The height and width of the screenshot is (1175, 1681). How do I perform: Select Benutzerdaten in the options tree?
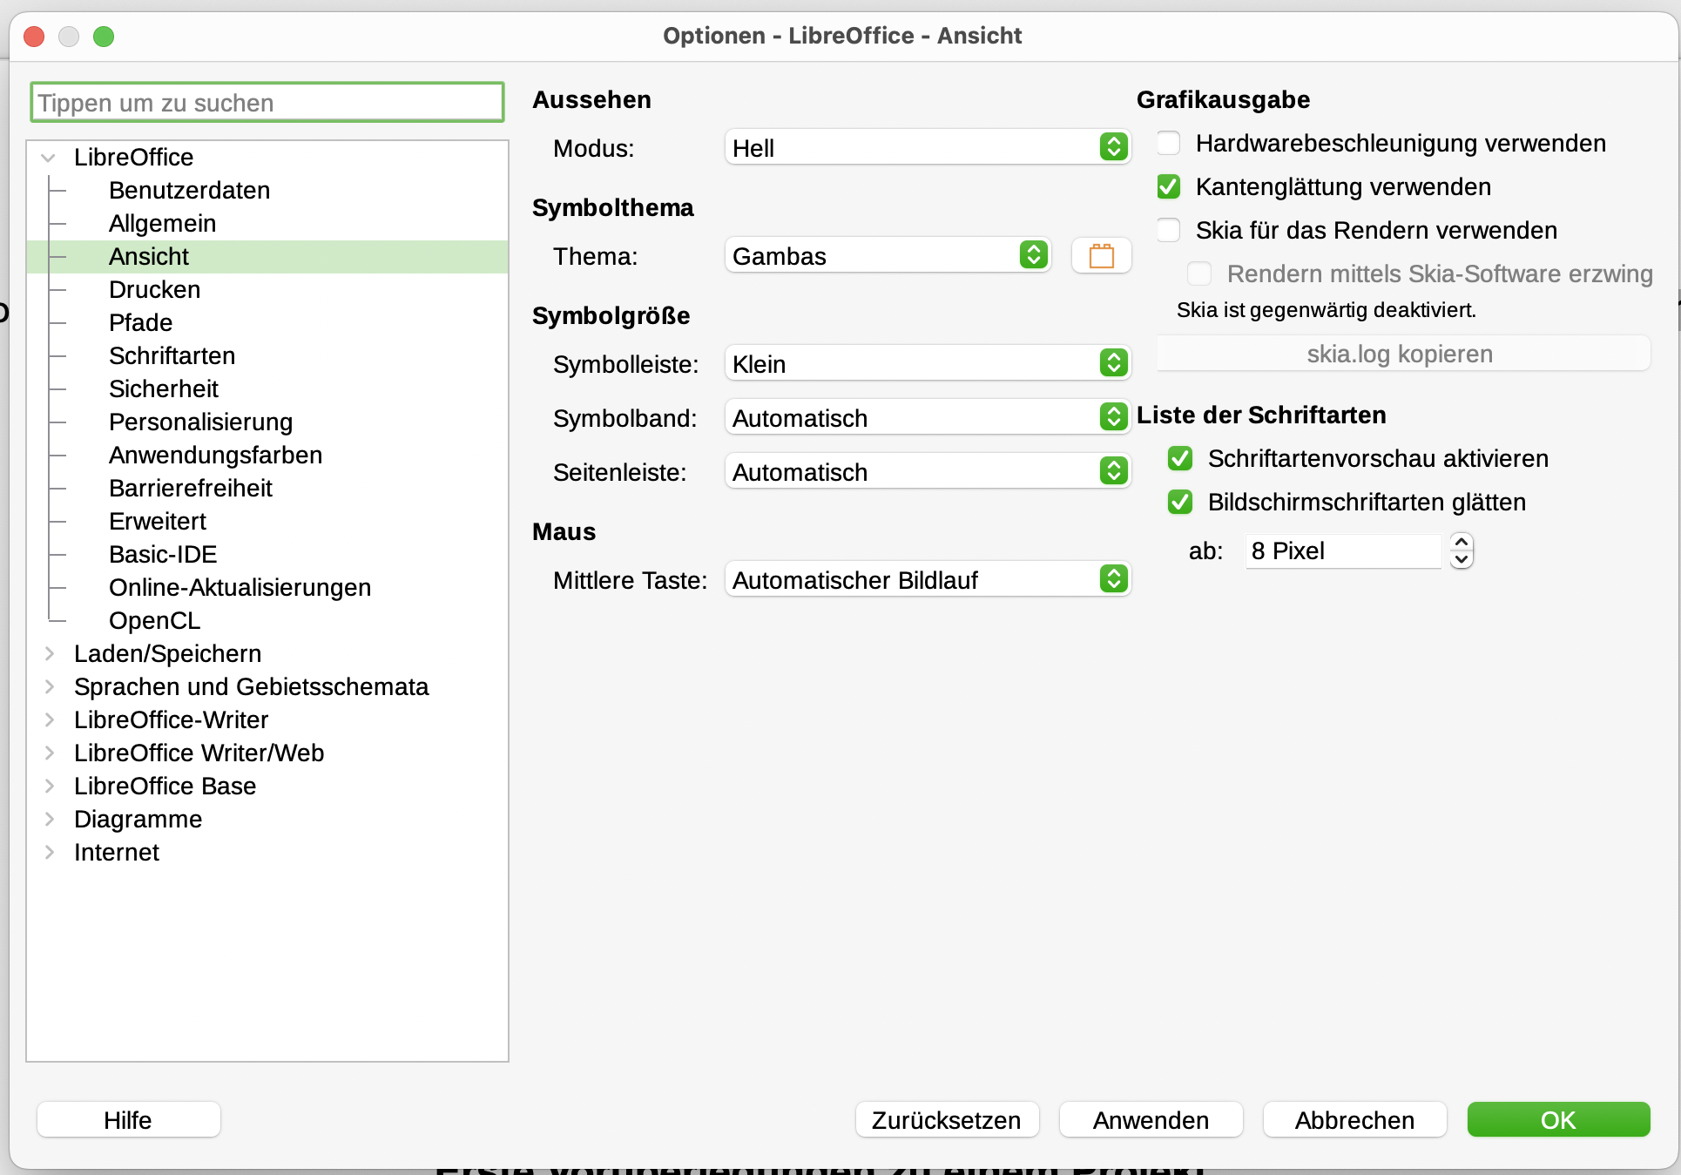[x=189, y=190]
